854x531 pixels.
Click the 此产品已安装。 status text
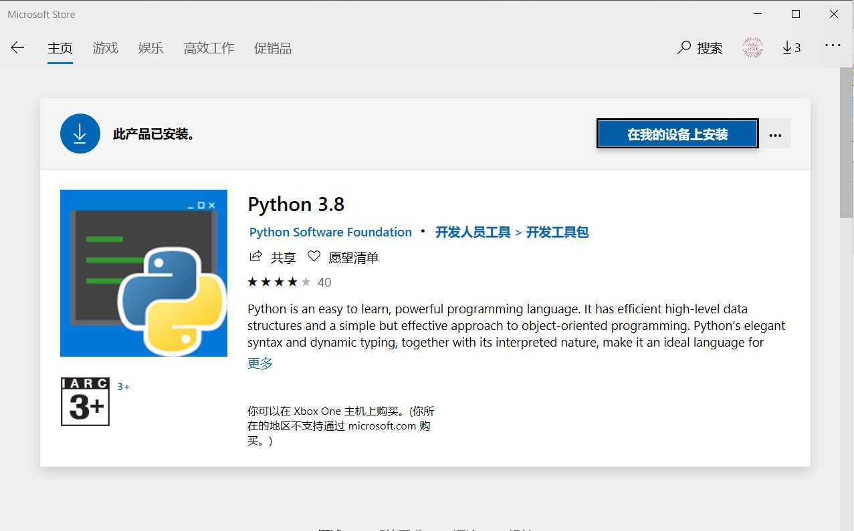[154, 134]
